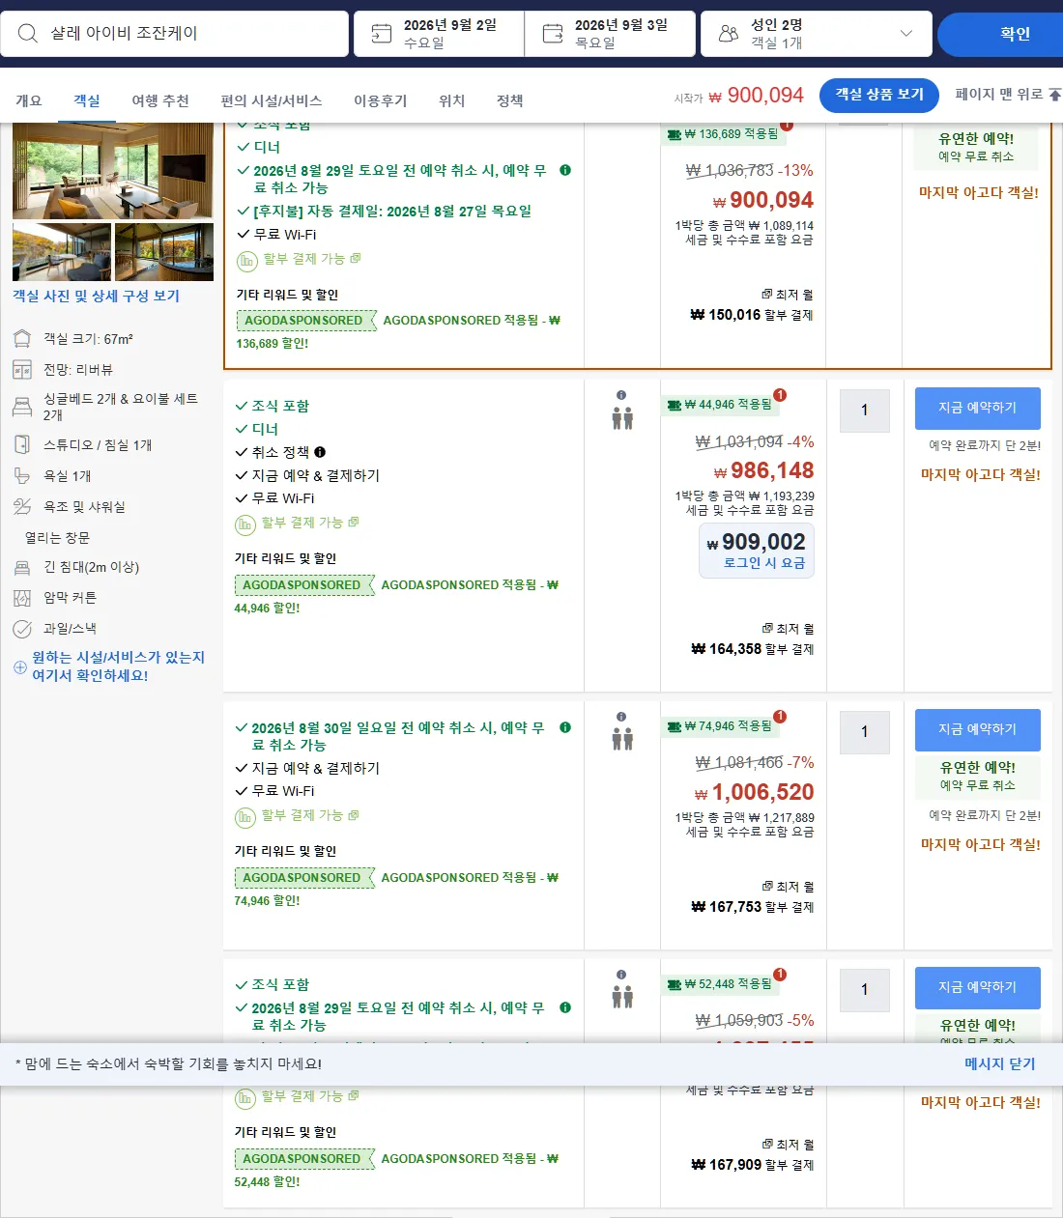Click the plus circle facility inquiry icon

coord(20,667)
